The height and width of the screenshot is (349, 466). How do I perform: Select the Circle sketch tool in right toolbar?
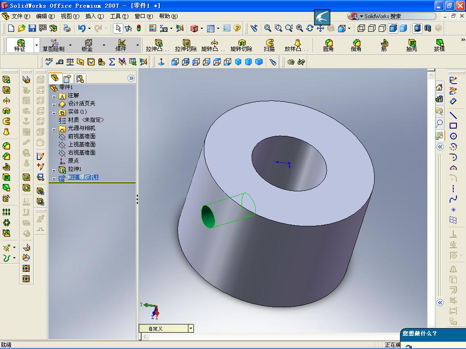(453, 136)
